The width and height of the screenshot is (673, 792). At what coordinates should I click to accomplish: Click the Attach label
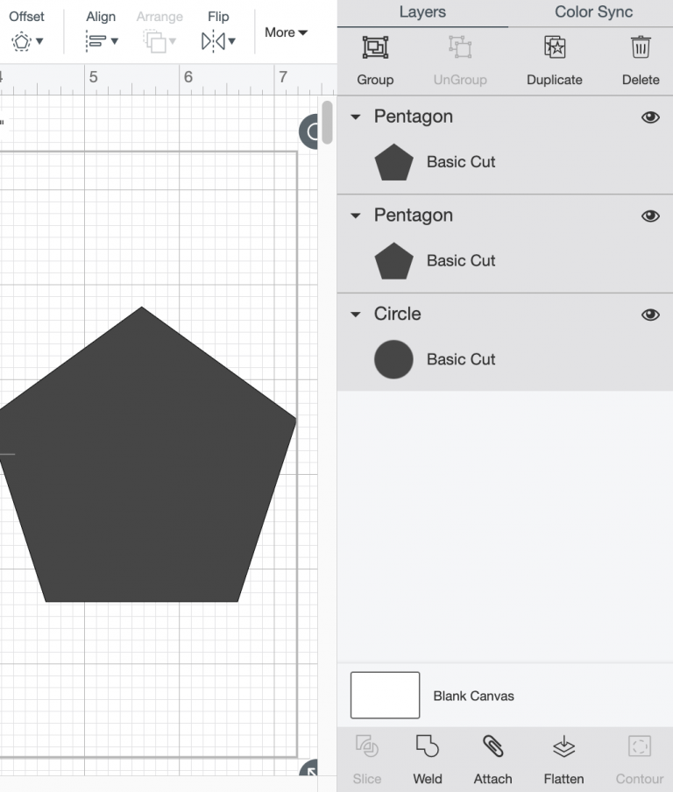coord(492,779)
